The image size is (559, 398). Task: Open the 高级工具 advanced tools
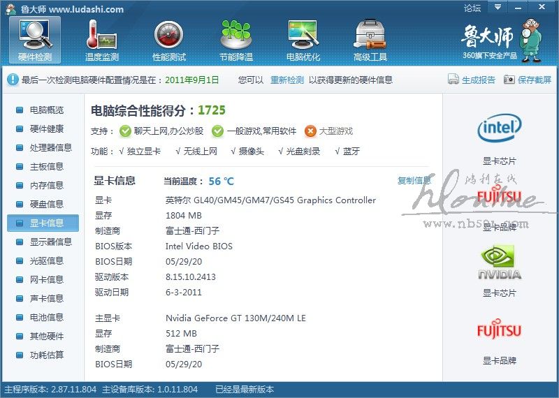pyautogui.click(x=370, y=40)
